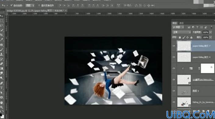Select the Zoom tool
Image resolution: width=215 pixels, height=119 pixels.
point(2,107)
